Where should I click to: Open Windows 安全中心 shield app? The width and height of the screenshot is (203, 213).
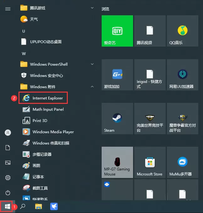point(57,75)
